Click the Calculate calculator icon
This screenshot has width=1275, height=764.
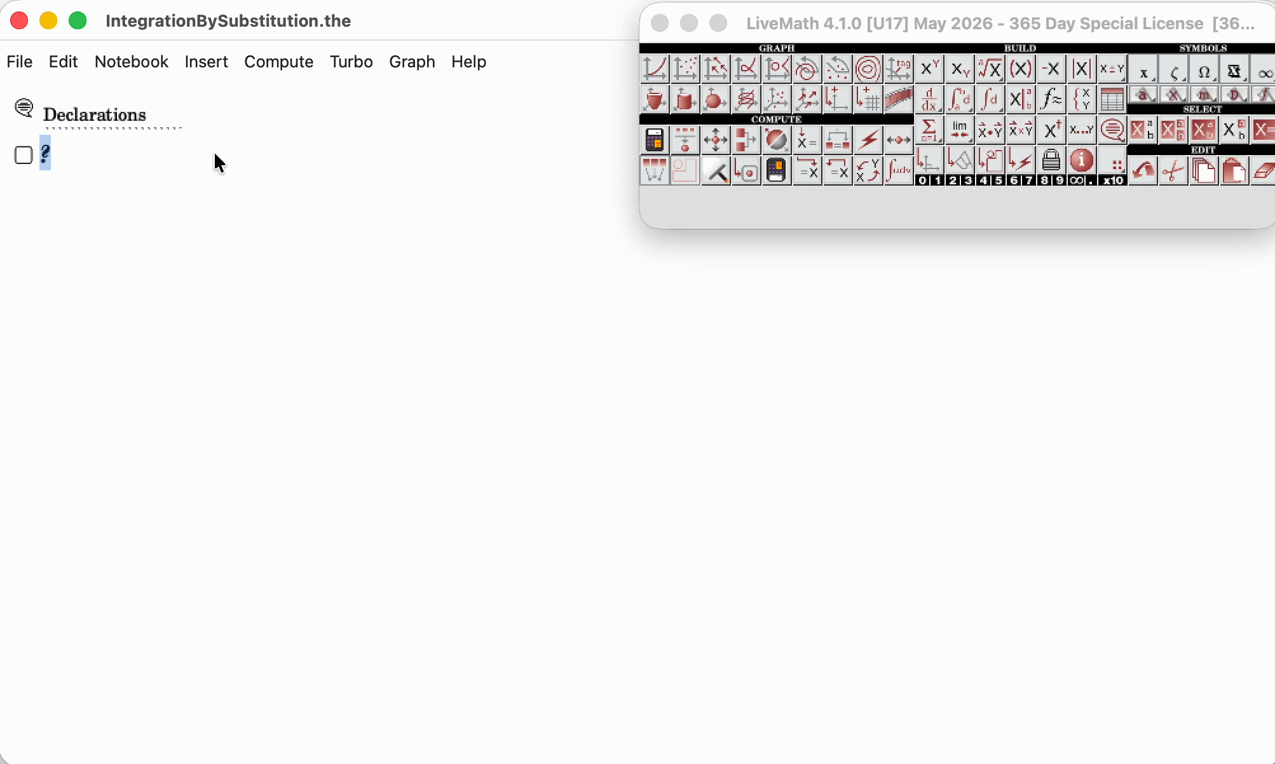pyautogui.click(x=655, y=140)
